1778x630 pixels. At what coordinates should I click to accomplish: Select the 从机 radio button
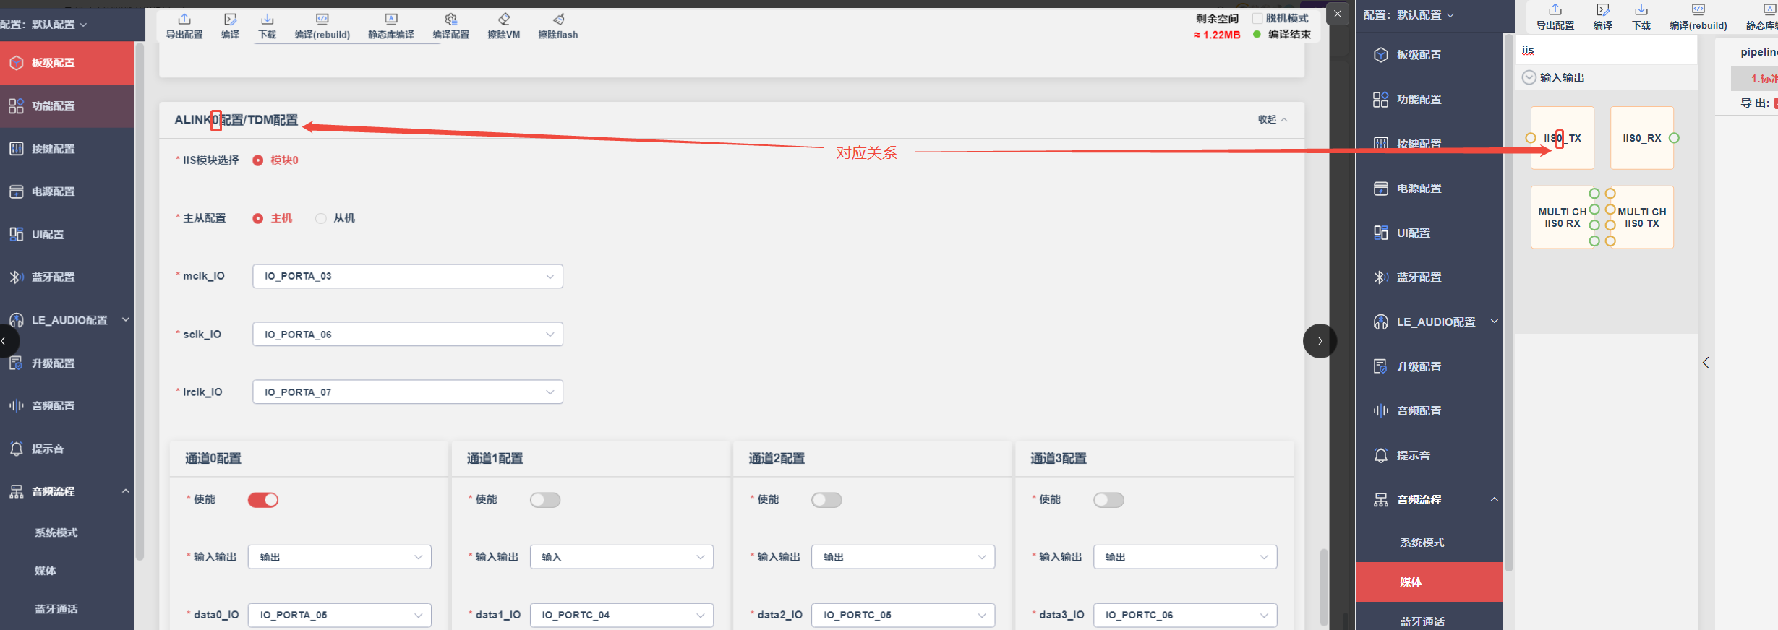coord(321,218)
